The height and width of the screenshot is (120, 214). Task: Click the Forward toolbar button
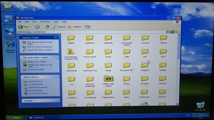click(37, 27)
